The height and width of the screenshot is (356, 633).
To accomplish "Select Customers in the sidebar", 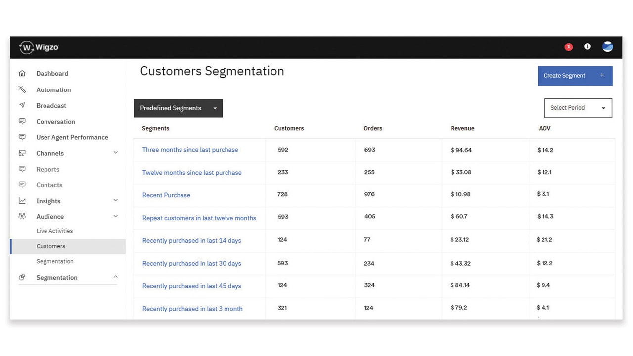I will (50, 246).
